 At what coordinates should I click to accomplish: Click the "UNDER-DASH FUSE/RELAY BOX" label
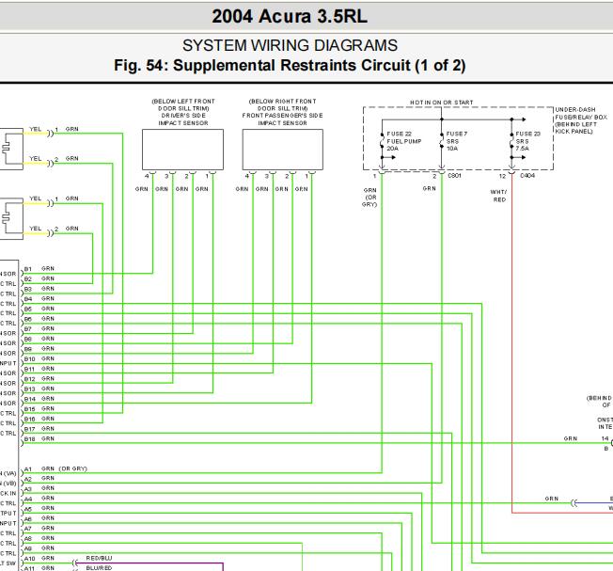[581, 114]
